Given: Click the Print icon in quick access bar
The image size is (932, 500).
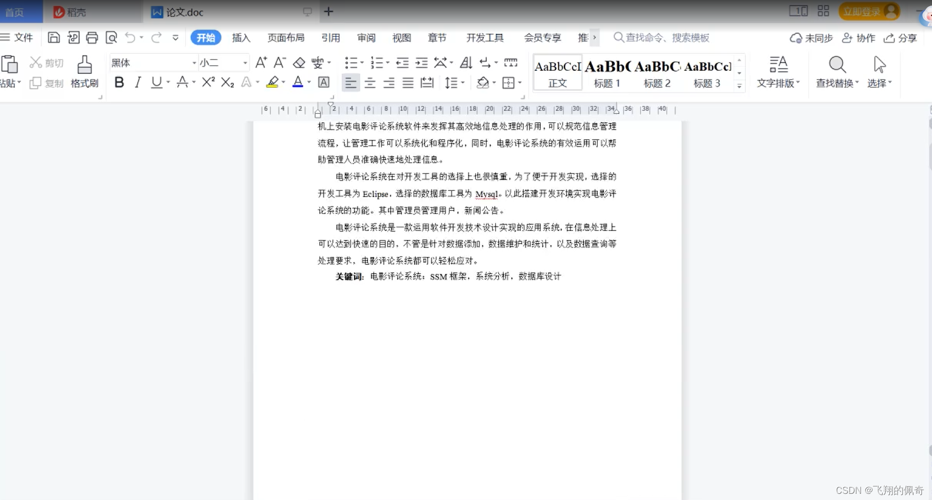Looking at the screenshot, I should tap(92, 37).
